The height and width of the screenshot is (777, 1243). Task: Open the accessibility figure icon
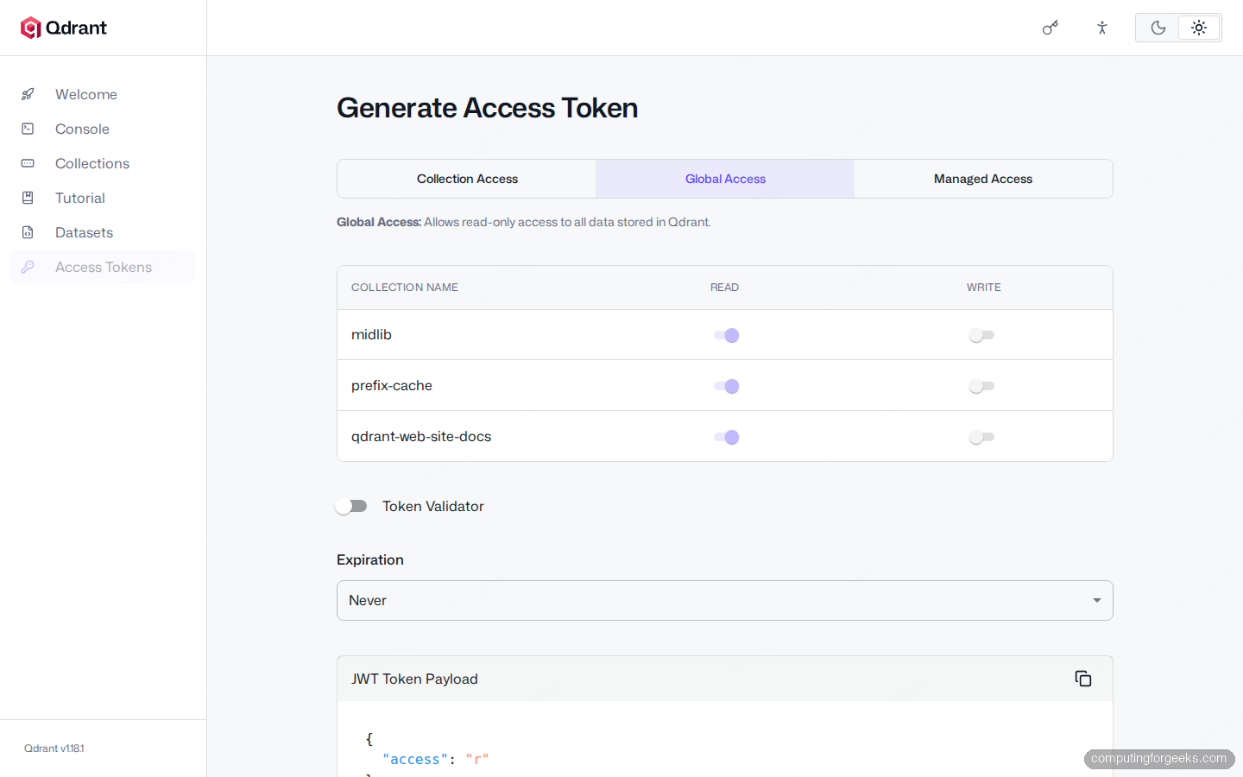click(1102, 28)
